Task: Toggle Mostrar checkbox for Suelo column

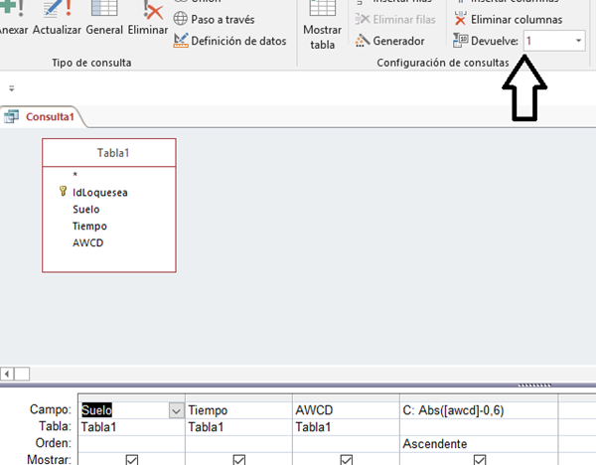Action: point(131,460)
